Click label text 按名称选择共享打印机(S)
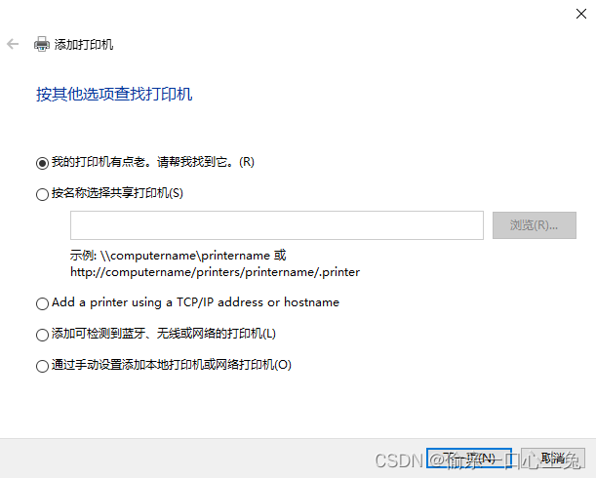The height and width of the screenshot is (479, 596). [x=117, y=193]
